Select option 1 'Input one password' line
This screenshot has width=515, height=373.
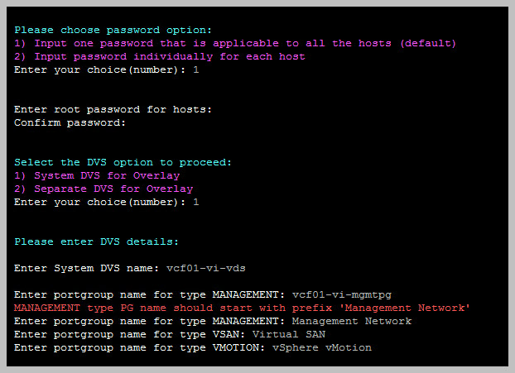pos(235,43)
